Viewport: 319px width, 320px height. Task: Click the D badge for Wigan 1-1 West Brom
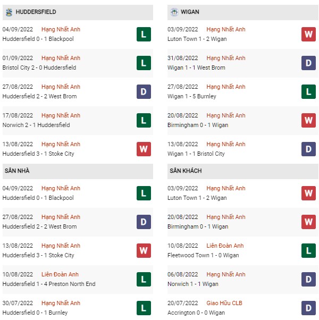point(308,63)
